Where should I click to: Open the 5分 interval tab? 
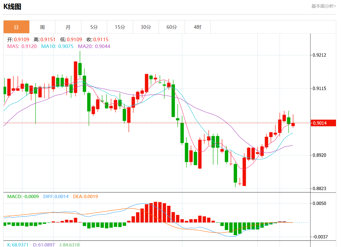(x=94, y=27)
